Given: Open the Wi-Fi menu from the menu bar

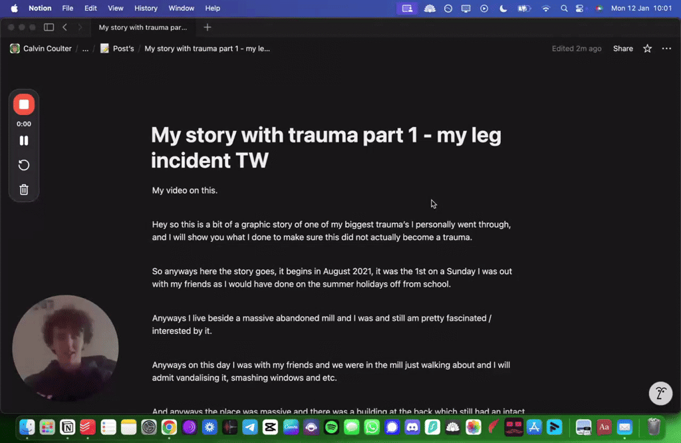Looking at the screenshot, I should click(x=545, y=9).
